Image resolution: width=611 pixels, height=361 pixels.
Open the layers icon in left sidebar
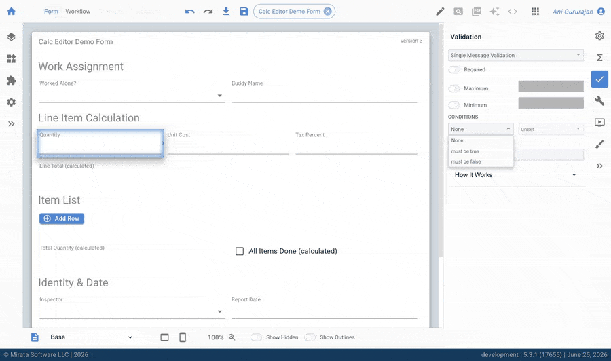pos(12,37)
